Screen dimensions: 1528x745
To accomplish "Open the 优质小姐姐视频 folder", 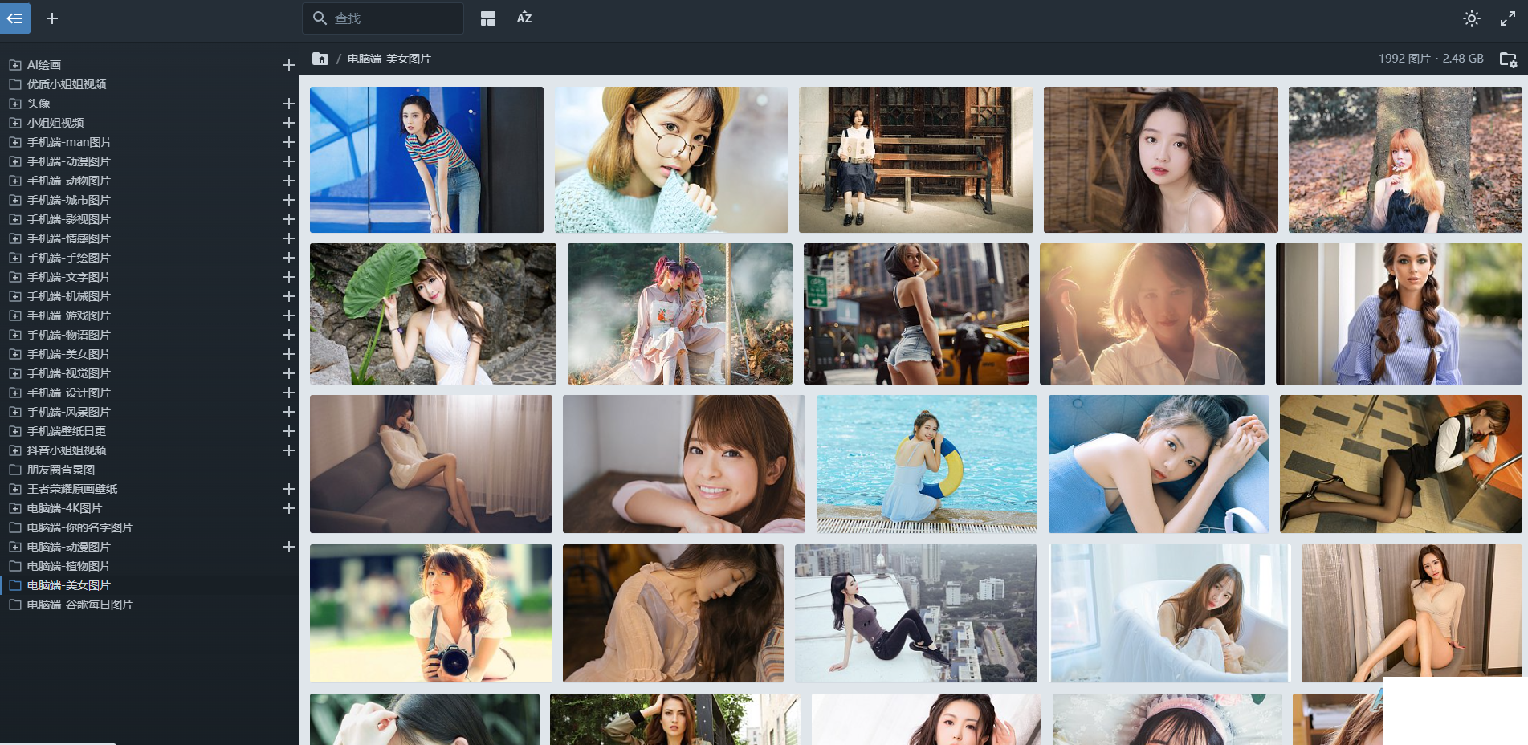I will [x=67, y=84].
